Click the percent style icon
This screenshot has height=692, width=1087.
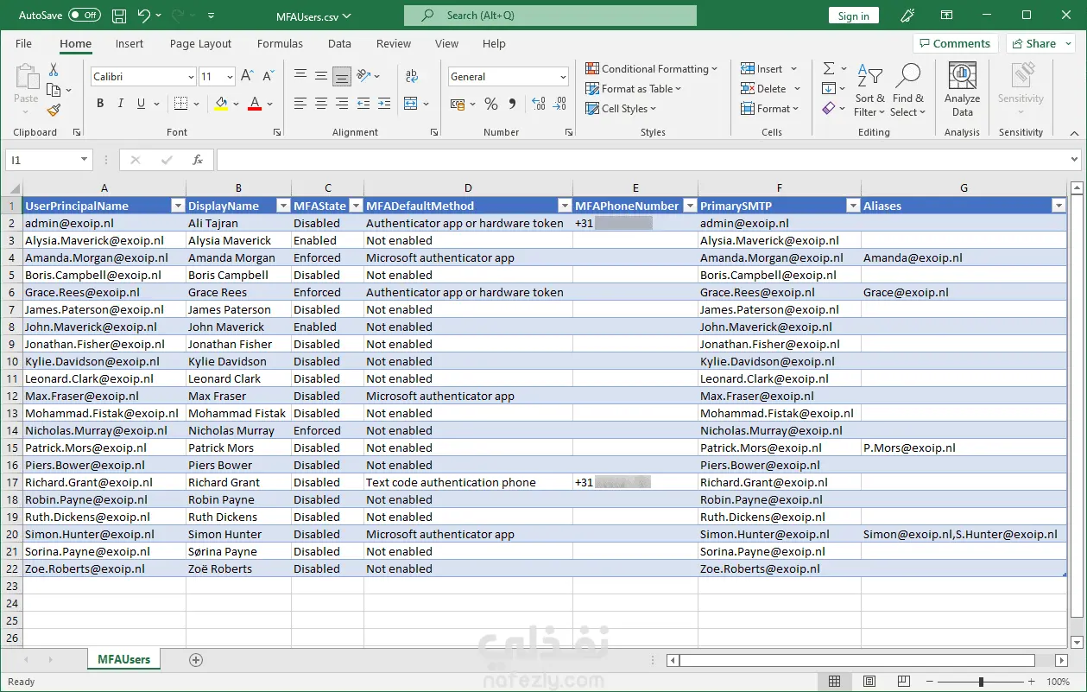tap(490, 104)
